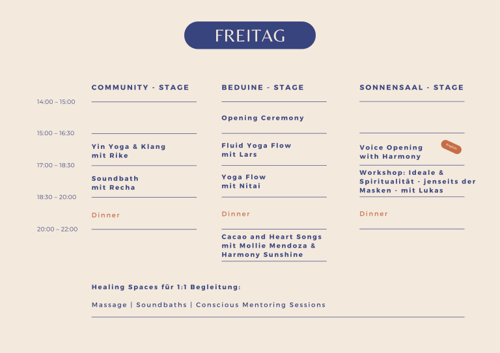This screenshot has height=353, width=500.
Task: Open Workshop Ideale & Spiritualität mit Lukas
Action: point(417,181)
